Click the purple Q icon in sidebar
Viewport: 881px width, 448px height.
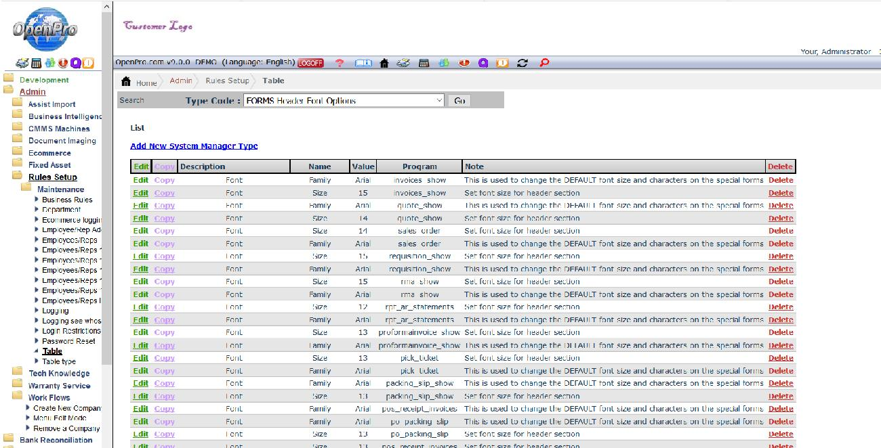point(75,64)
